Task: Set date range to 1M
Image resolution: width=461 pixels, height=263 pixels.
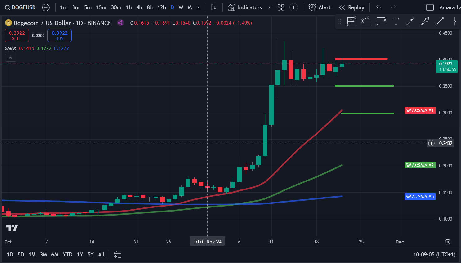Action: click(x=32, y=255)
